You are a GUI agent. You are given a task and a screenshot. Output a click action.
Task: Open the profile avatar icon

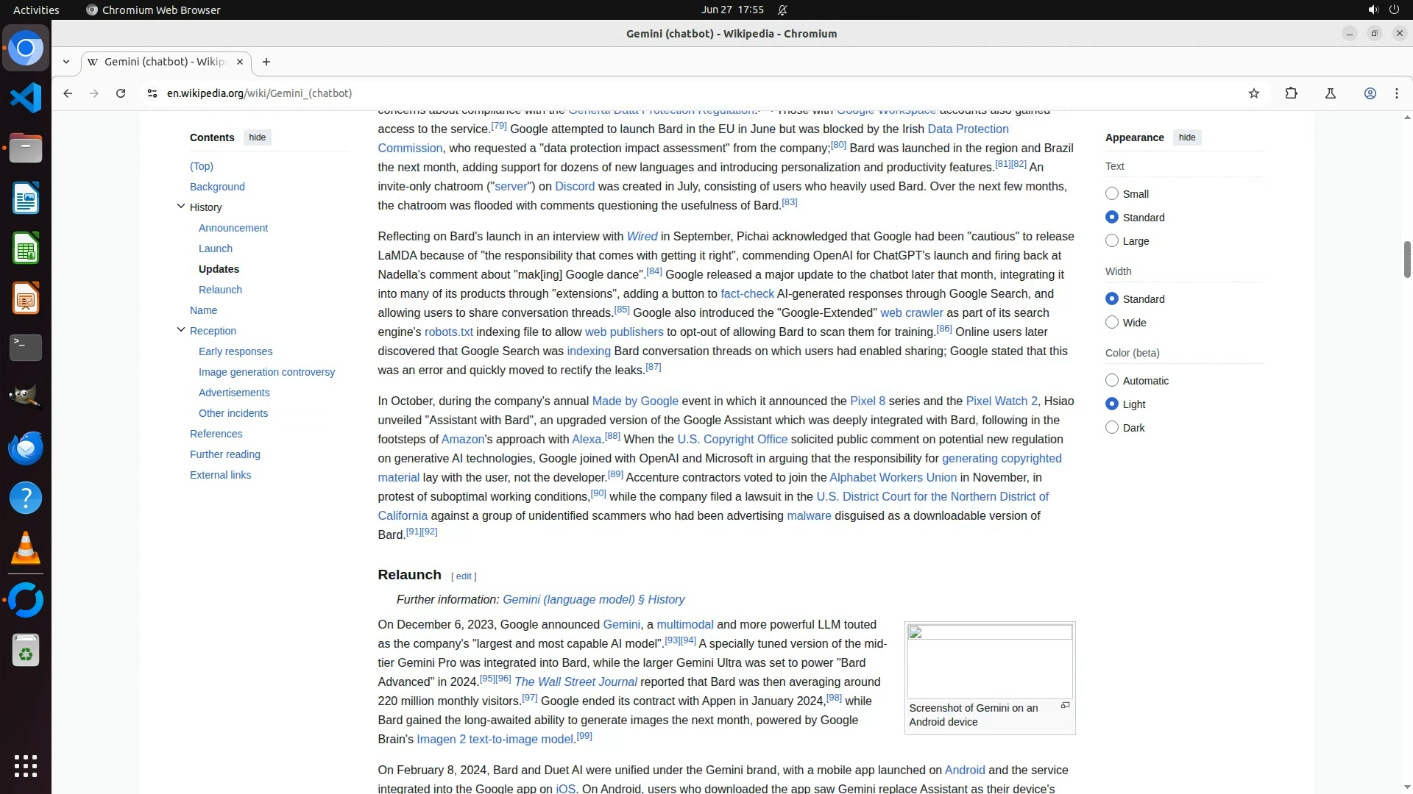[1370, 93]
